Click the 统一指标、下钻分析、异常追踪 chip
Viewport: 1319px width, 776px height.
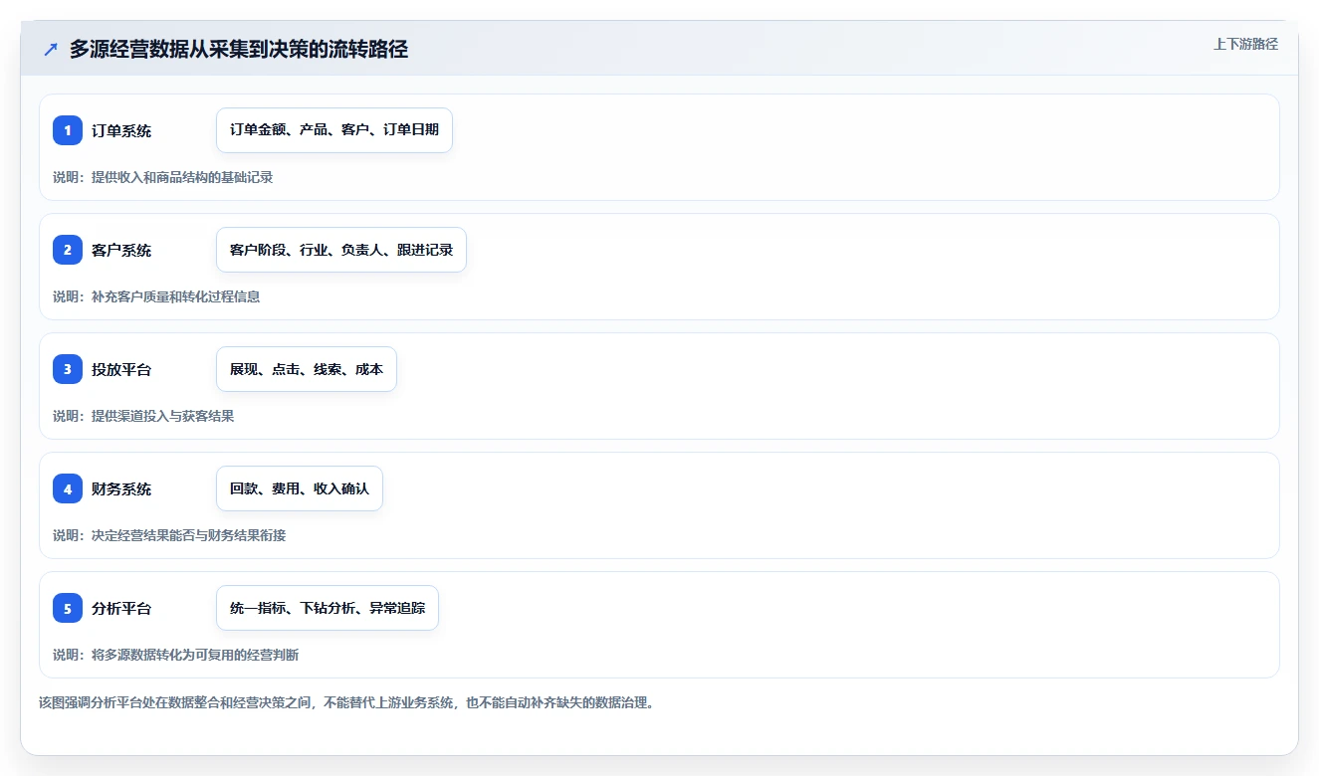tap(328, 608)
